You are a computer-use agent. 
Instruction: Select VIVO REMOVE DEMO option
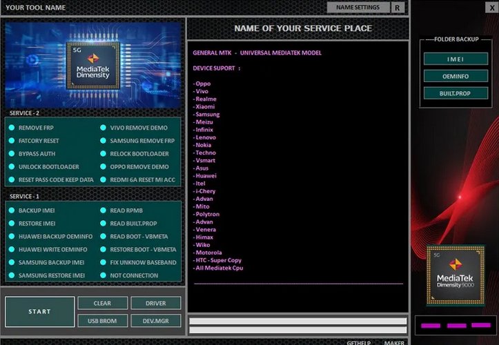coord(134,128)
